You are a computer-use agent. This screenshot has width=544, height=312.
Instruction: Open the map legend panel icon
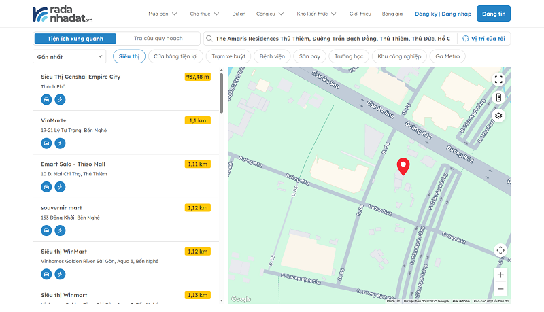[x=498, y=98]
